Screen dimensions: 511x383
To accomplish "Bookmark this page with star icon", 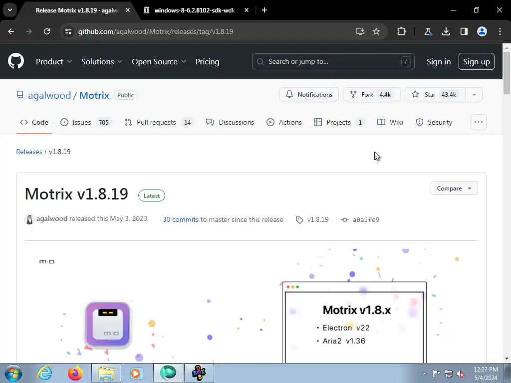I will pos(376,31).
